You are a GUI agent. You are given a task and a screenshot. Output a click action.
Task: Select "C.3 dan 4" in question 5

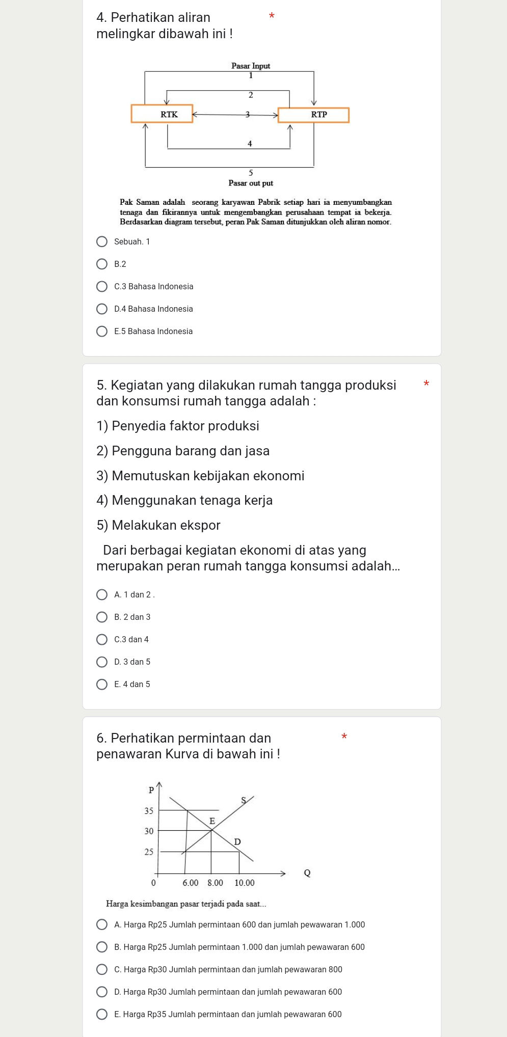(x=102, y=639)
